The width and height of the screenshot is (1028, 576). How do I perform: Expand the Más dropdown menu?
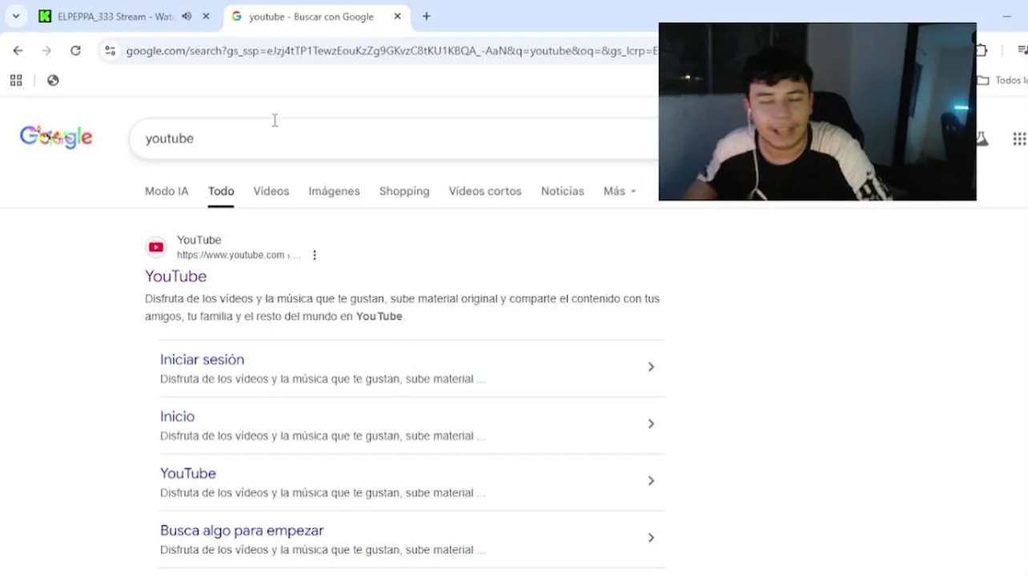[x=620, y=191]
